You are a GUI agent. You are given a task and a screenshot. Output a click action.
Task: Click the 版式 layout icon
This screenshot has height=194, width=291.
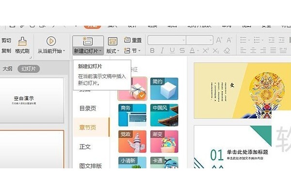tap(113, 41)
